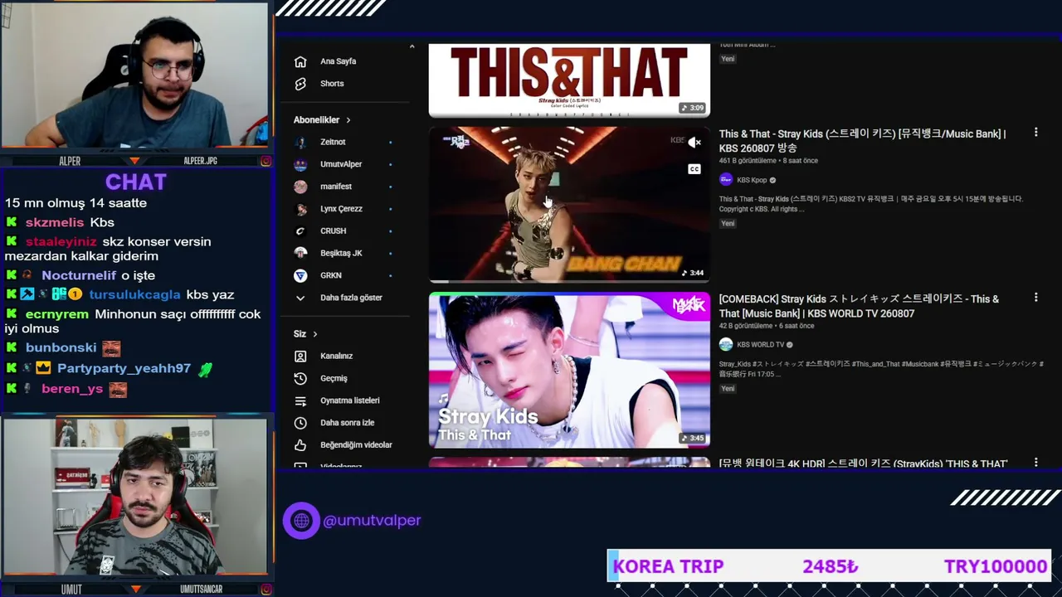
Task: Unmute the Bang Chan video preview
Action: tap(694, 143)
